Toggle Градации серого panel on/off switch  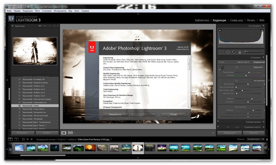(x=218, y=126)
